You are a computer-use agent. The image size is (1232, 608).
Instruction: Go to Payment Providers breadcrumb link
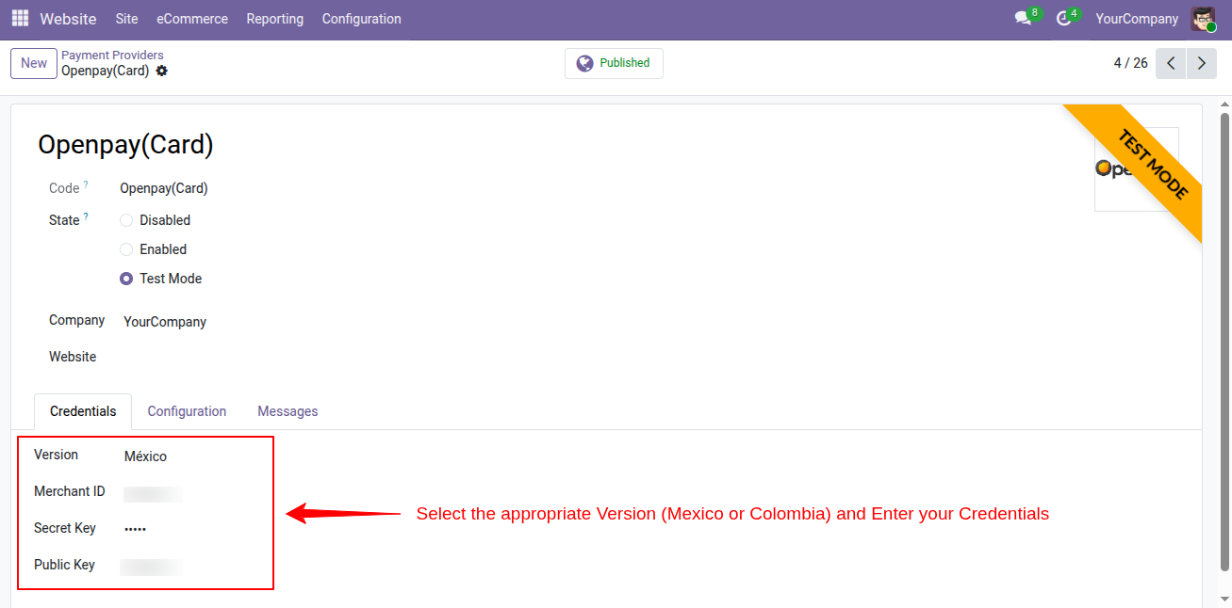[112, 56]
